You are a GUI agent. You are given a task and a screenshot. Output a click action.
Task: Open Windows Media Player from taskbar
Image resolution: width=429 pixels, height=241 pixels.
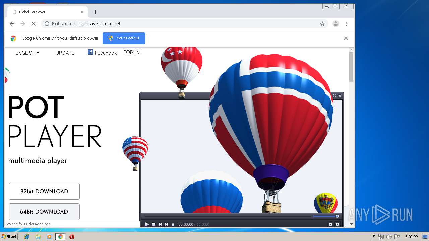49,237
